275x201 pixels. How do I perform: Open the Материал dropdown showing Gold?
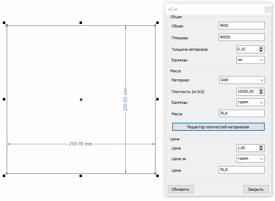(242, 80)
